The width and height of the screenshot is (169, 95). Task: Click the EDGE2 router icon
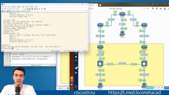pos(144,47)
